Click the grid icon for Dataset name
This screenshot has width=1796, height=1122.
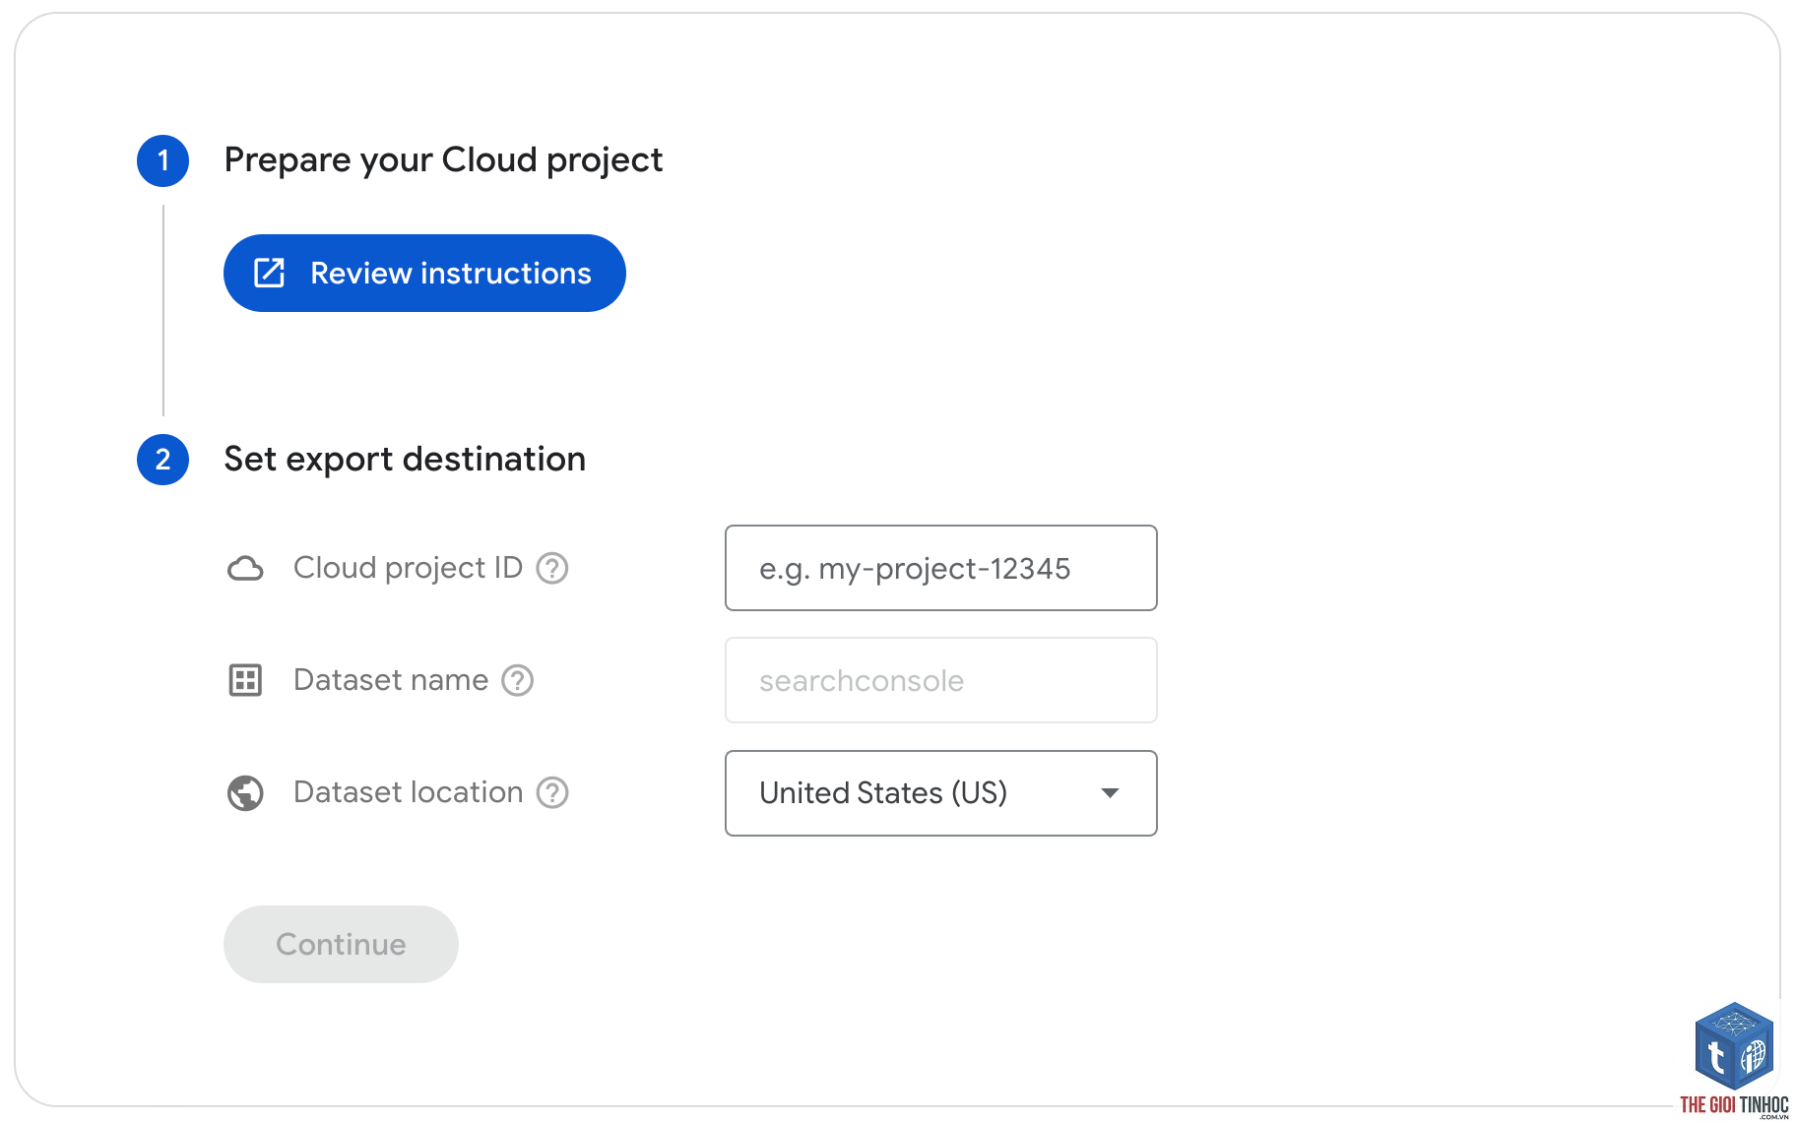[x=245, y=680]
